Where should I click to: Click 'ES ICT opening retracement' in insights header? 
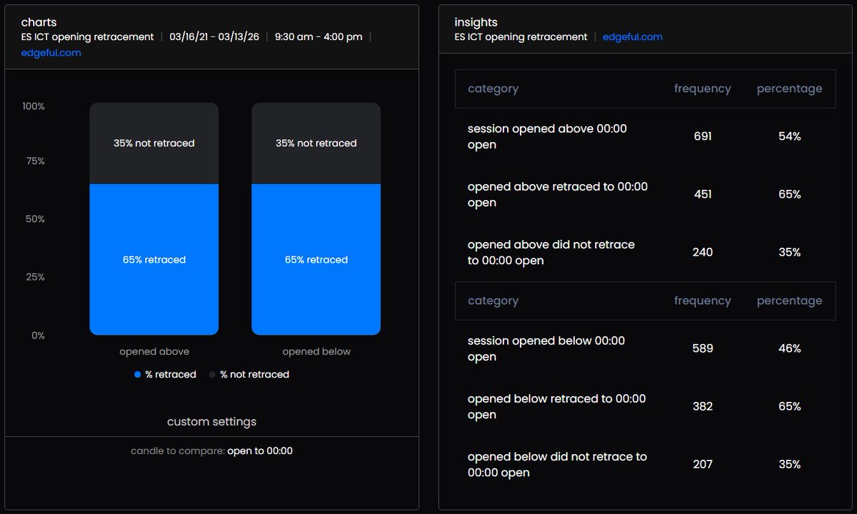point(521,36)
